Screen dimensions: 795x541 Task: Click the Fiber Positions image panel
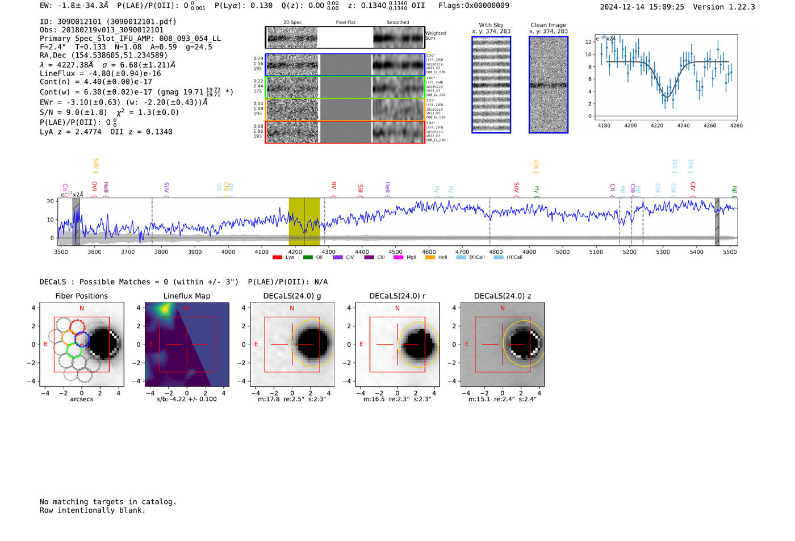pos(82,345)
